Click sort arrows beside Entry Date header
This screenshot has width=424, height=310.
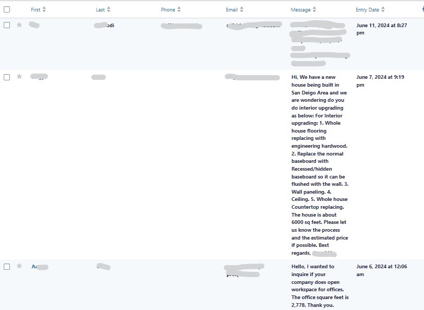pos(383,9)
